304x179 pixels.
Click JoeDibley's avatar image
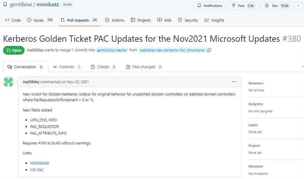(x=8, y=82)
